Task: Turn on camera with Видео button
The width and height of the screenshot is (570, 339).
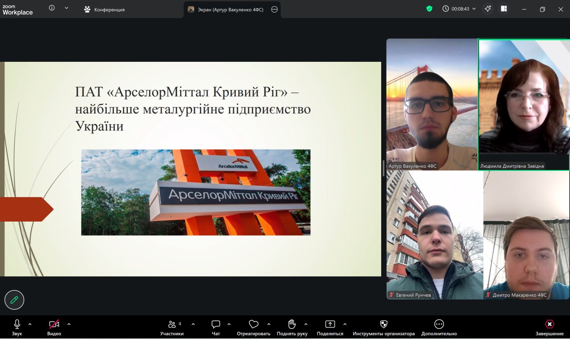Action: point(54,327)
